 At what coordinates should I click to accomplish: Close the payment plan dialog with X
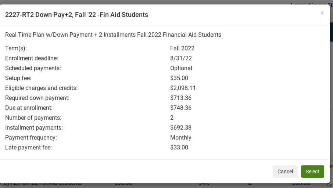coord(322,13)
